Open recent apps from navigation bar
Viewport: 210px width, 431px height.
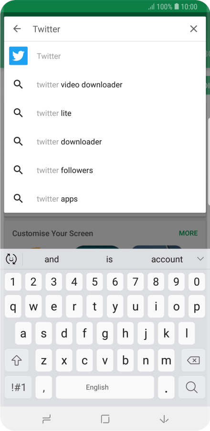46,419
